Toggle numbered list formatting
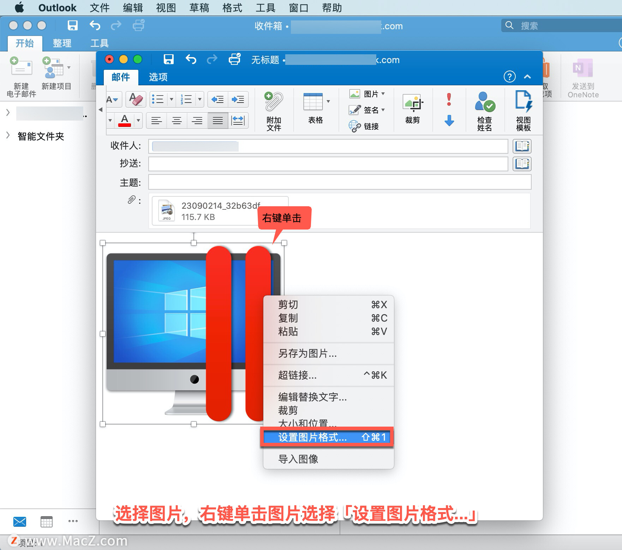This screenshot has height=550, width=622. [x=186, y=99]
